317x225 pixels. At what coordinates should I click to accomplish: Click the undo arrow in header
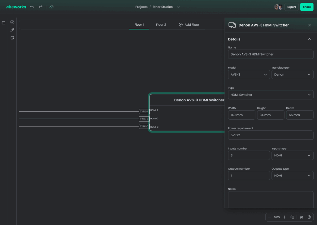pos(32,7)
